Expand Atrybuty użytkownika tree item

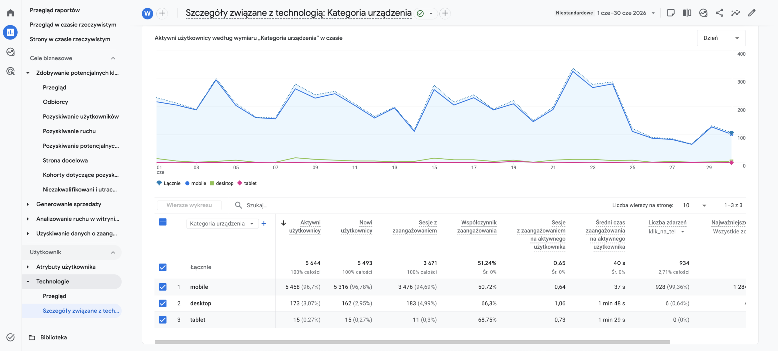[x=28, y=267]
